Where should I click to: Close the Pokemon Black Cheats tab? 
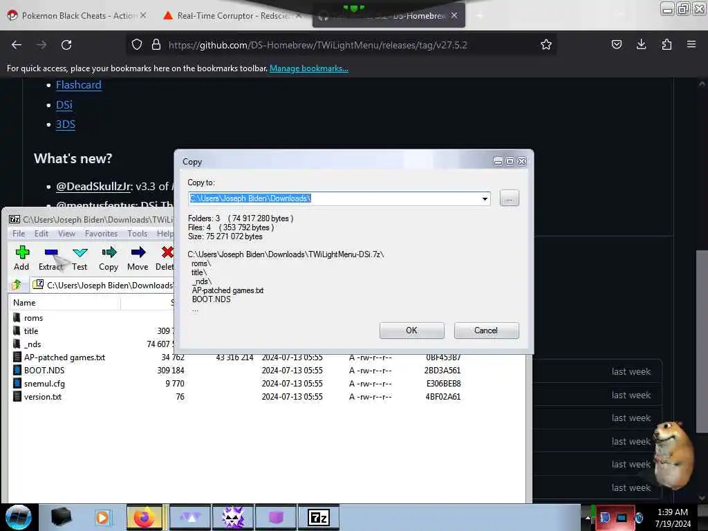[x=143, y=15]
